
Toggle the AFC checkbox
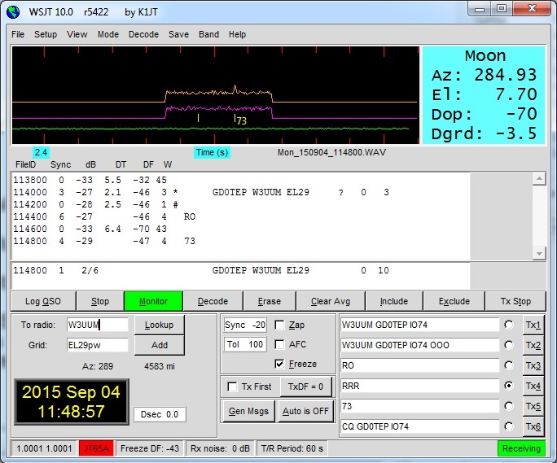[x=280, y=344]
